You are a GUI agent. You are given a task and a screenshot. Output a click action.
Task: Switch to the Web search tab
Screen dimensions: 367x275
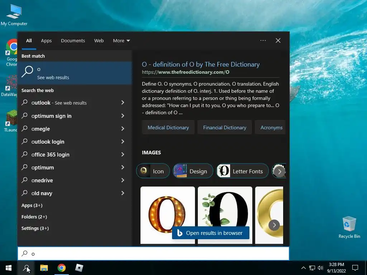click(x=99, y=41)
